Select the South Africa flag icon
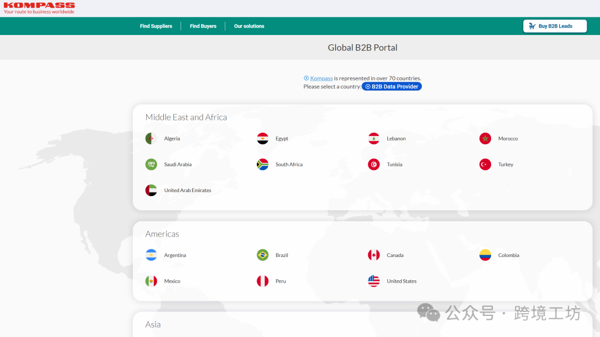The image size is (600, 337). [x=263, y=164]
